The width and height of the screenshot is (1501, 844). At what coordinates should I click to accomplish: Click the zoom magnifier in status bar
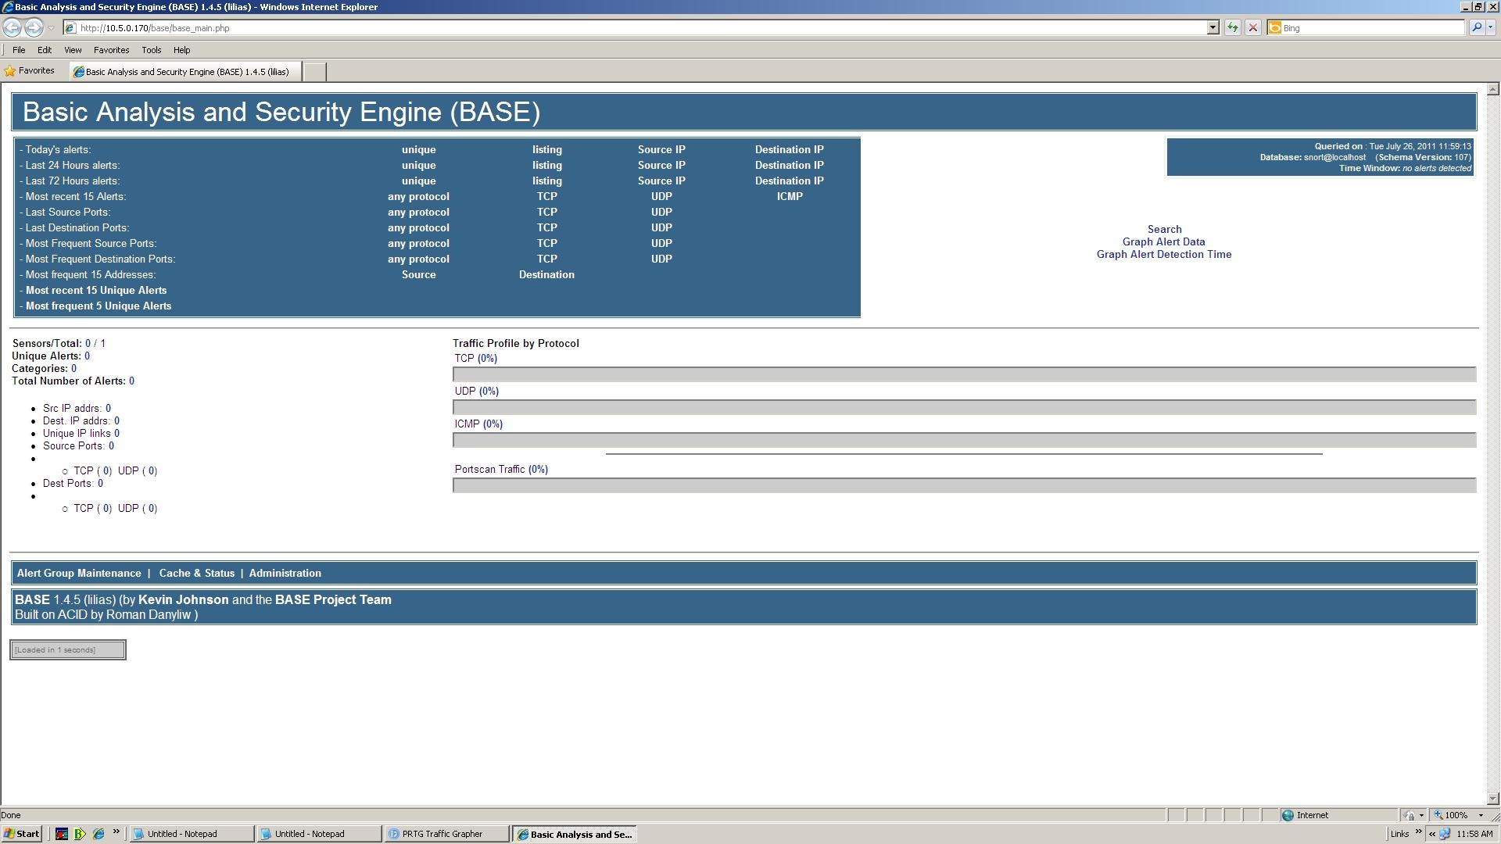(x=1438, y=815)
